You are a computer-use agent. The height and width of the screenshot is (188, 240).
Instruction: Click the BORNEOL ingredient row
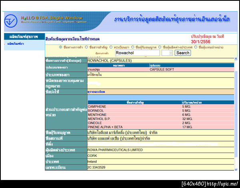tap(161, 111)
